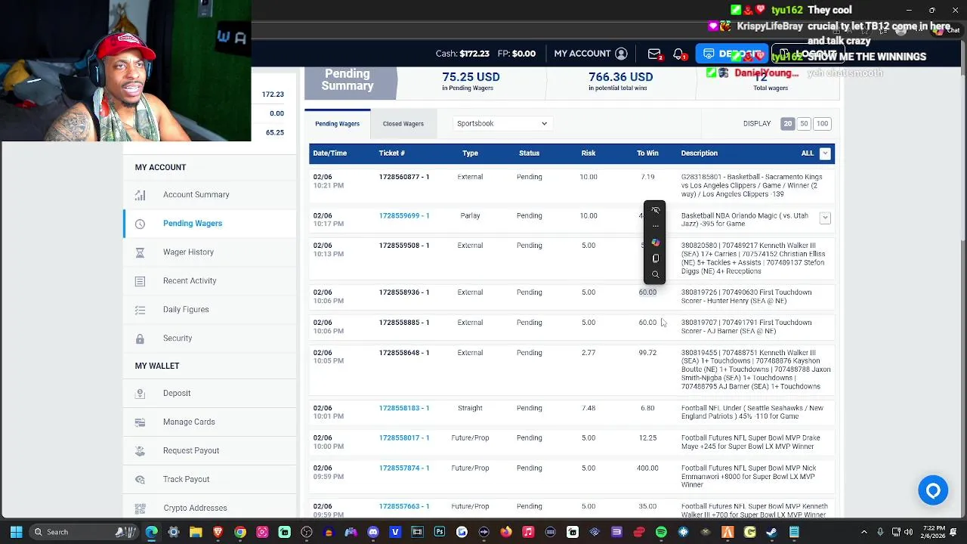The image size is (967, 544).
Task: Open ticket 1728557663 - 1 link
Action: [404, 507]
